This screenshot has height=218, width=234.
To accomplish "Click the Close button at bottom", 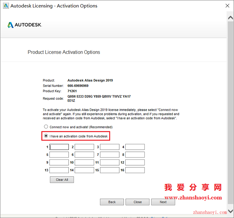I will pyautogui.click(x=137, y=202).
